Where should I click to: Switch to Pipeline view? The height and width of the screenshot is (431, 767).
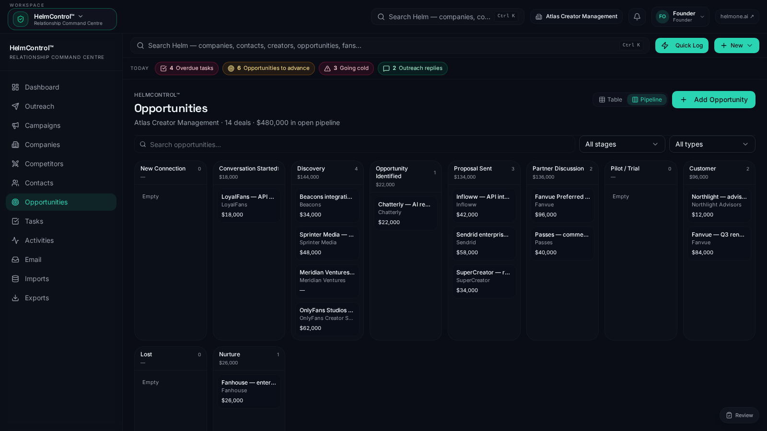point(647,100)
